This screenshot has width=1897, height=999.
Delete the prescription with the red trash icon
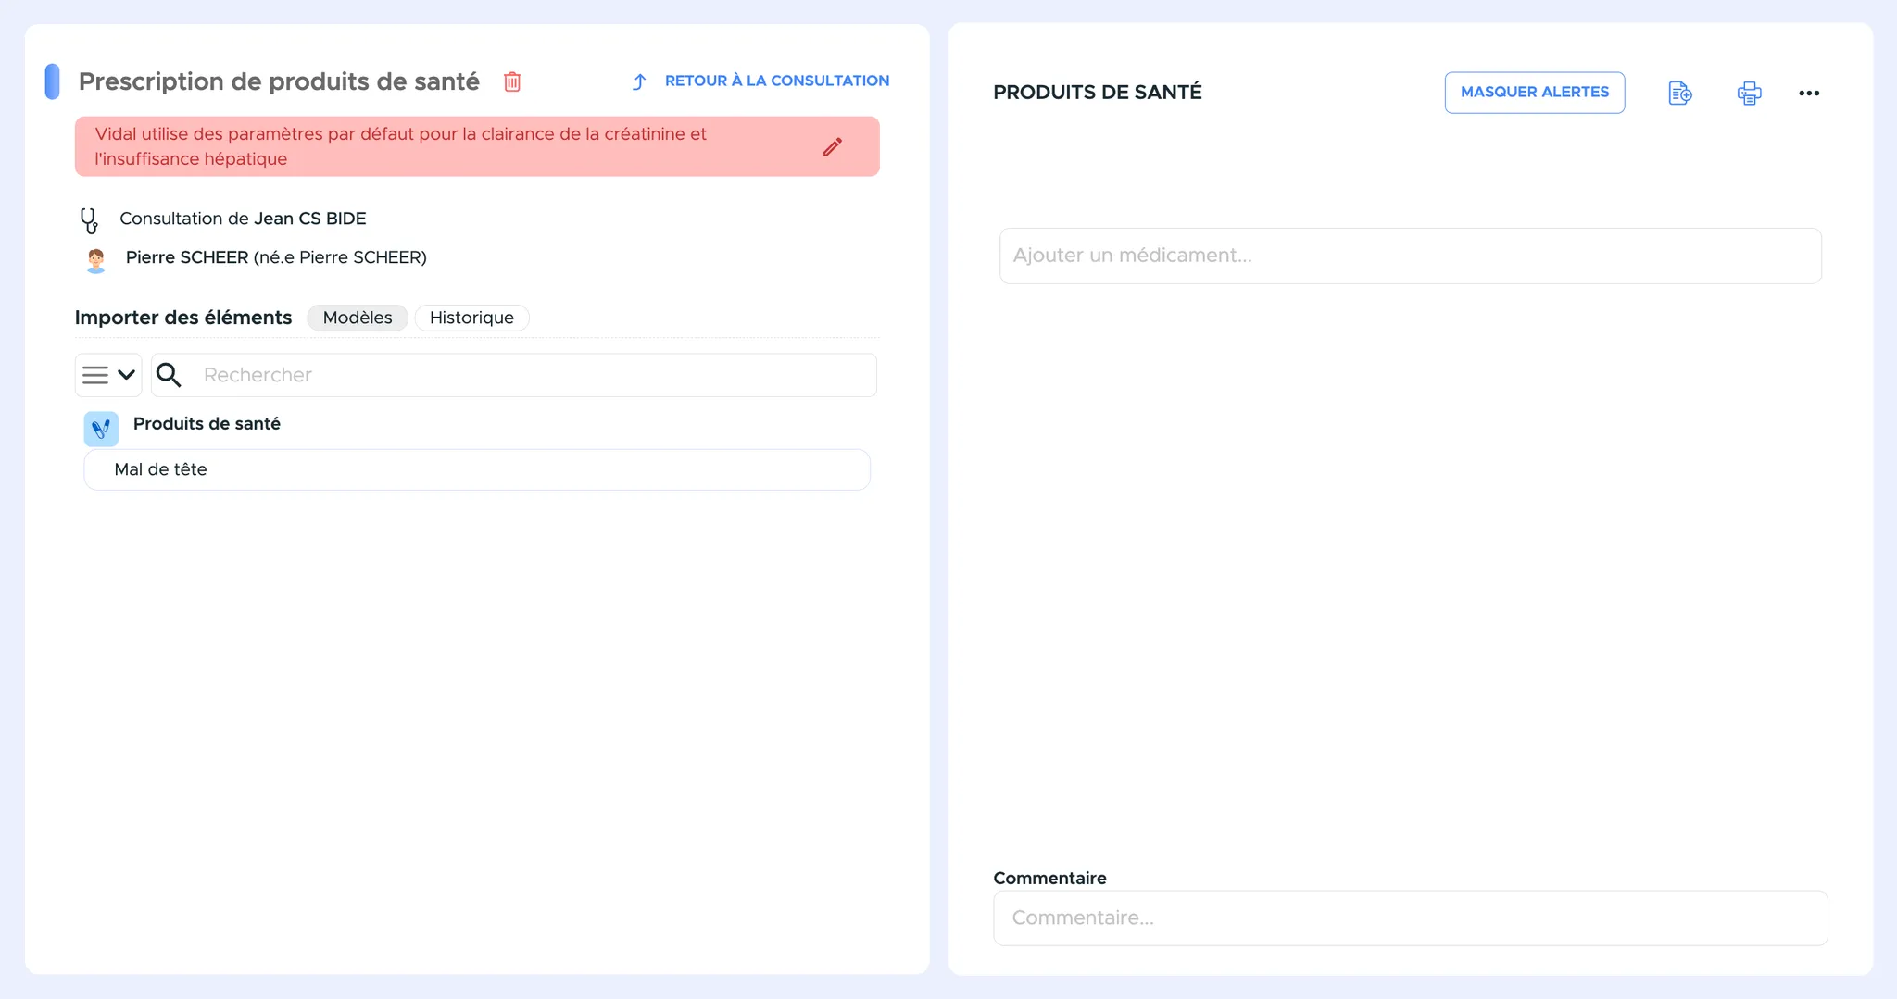[512, 81]
